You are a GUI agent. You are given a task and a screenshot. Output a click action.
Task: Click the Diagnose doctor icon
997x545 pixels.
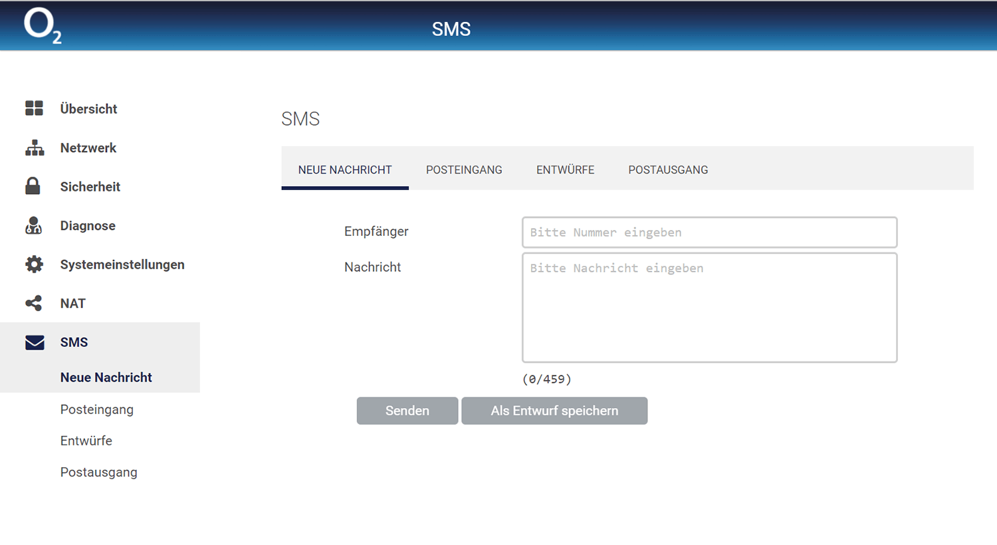point(33,225)
